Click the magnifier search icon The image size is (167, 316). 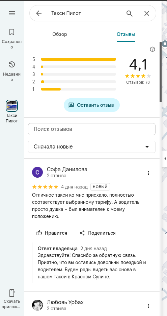[130, 13]
